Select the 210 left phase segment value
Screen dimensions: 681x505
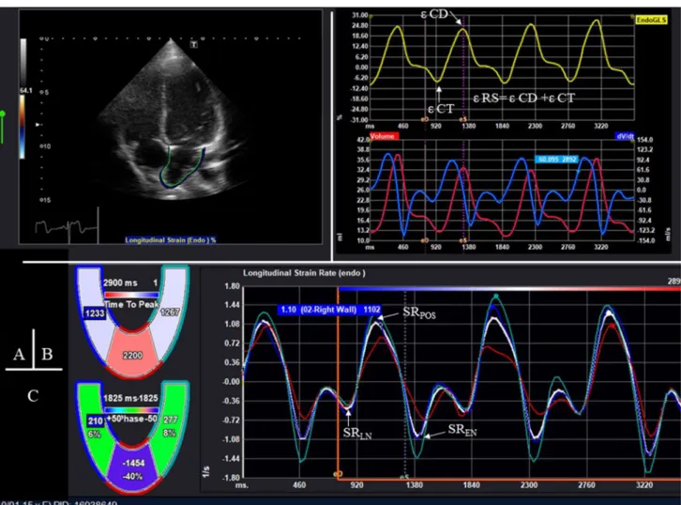pos(95,421)
